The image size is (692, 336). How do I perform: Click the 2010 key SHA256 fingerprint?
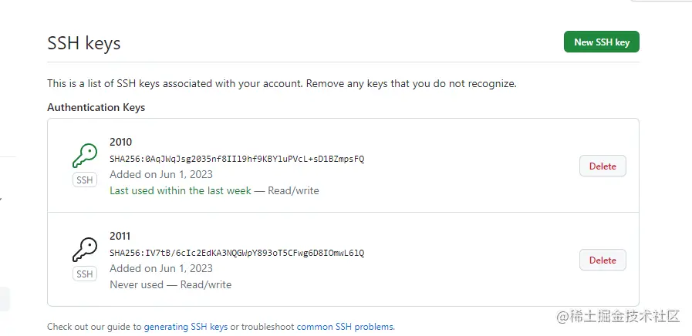[x=237, y=159]
